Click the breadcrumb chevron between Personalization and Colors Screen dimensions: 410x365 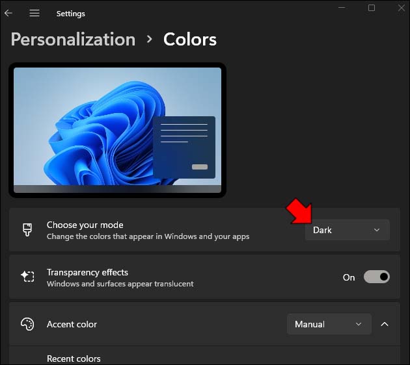coord(150,39)
